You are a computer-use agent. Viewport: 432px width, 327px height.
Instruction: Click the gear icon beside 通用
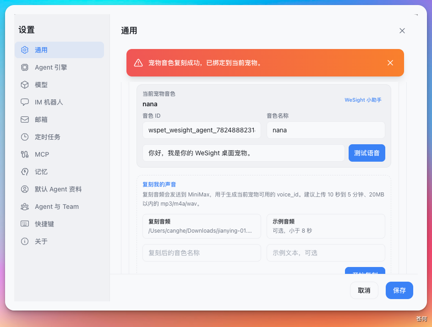[x=25, y=50]
